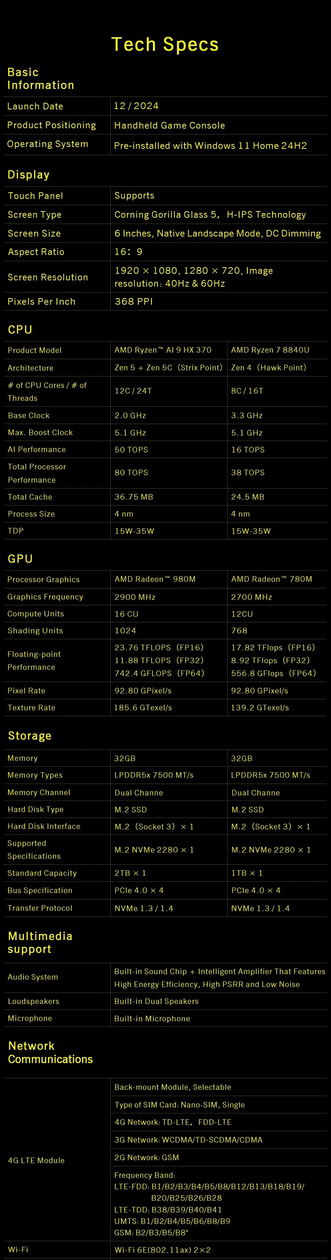Select the AMD Radeon 980M cell
This screenshot has height=1260, width=331.
(x=155, y=579)
